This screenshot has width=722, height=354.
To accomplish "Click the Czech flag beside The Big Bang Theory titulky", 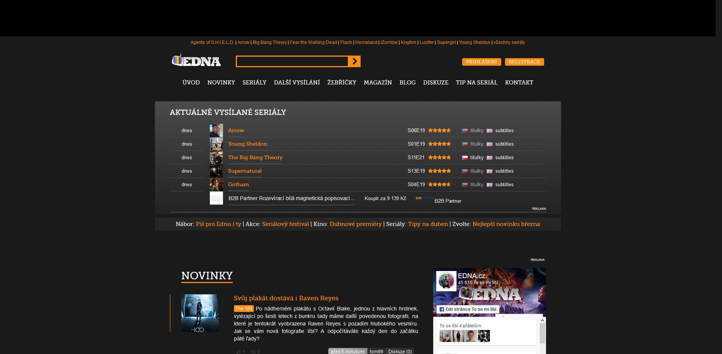I will tap(465, 158).
